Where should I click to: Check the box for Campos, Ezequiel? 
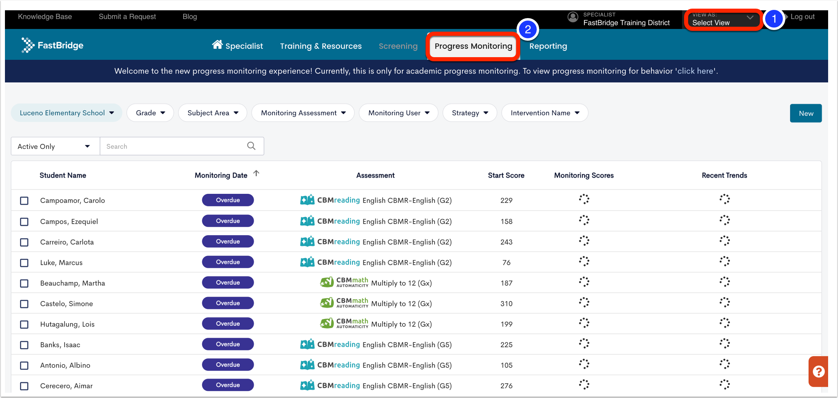[24, 222]
